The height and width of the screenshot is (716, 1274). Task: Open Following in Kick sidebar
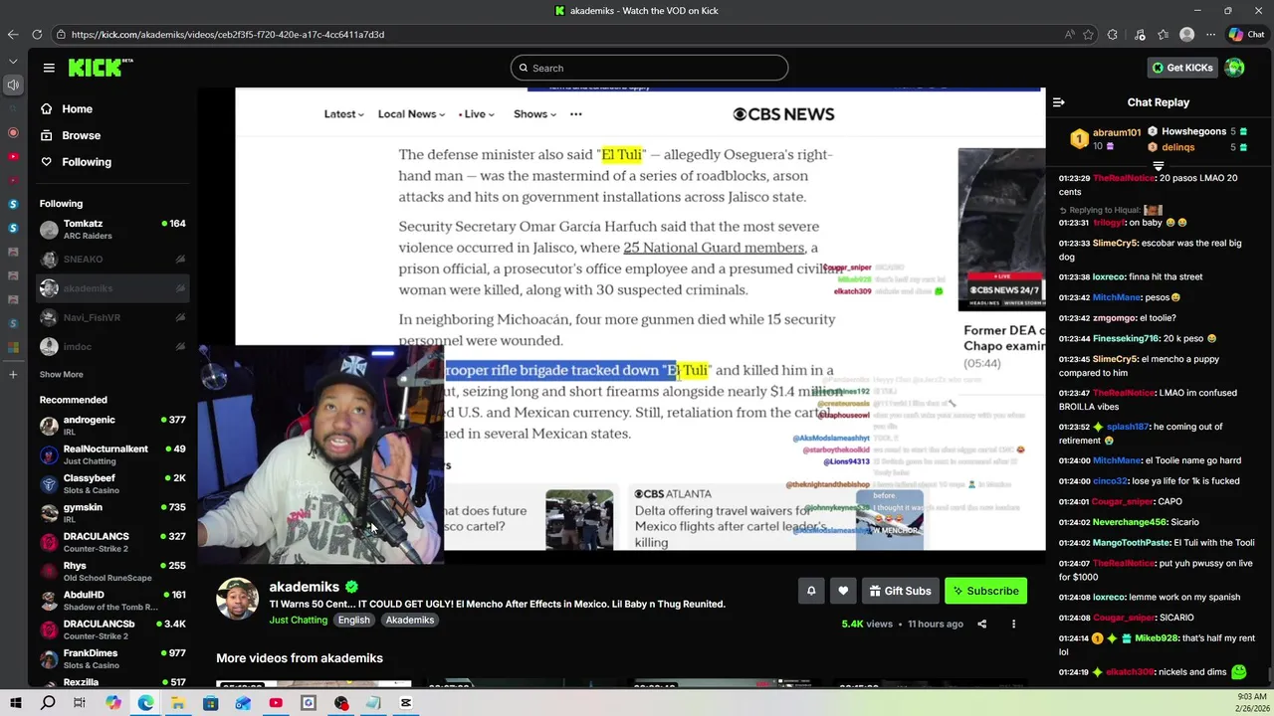[76, 162]
